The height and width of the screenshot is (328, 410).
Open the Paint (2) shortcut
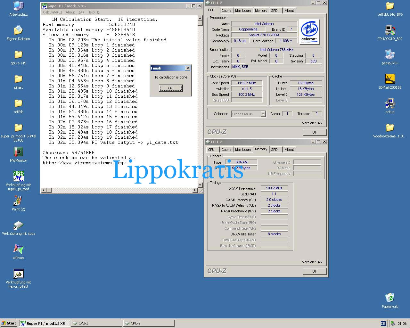point(18,201)
